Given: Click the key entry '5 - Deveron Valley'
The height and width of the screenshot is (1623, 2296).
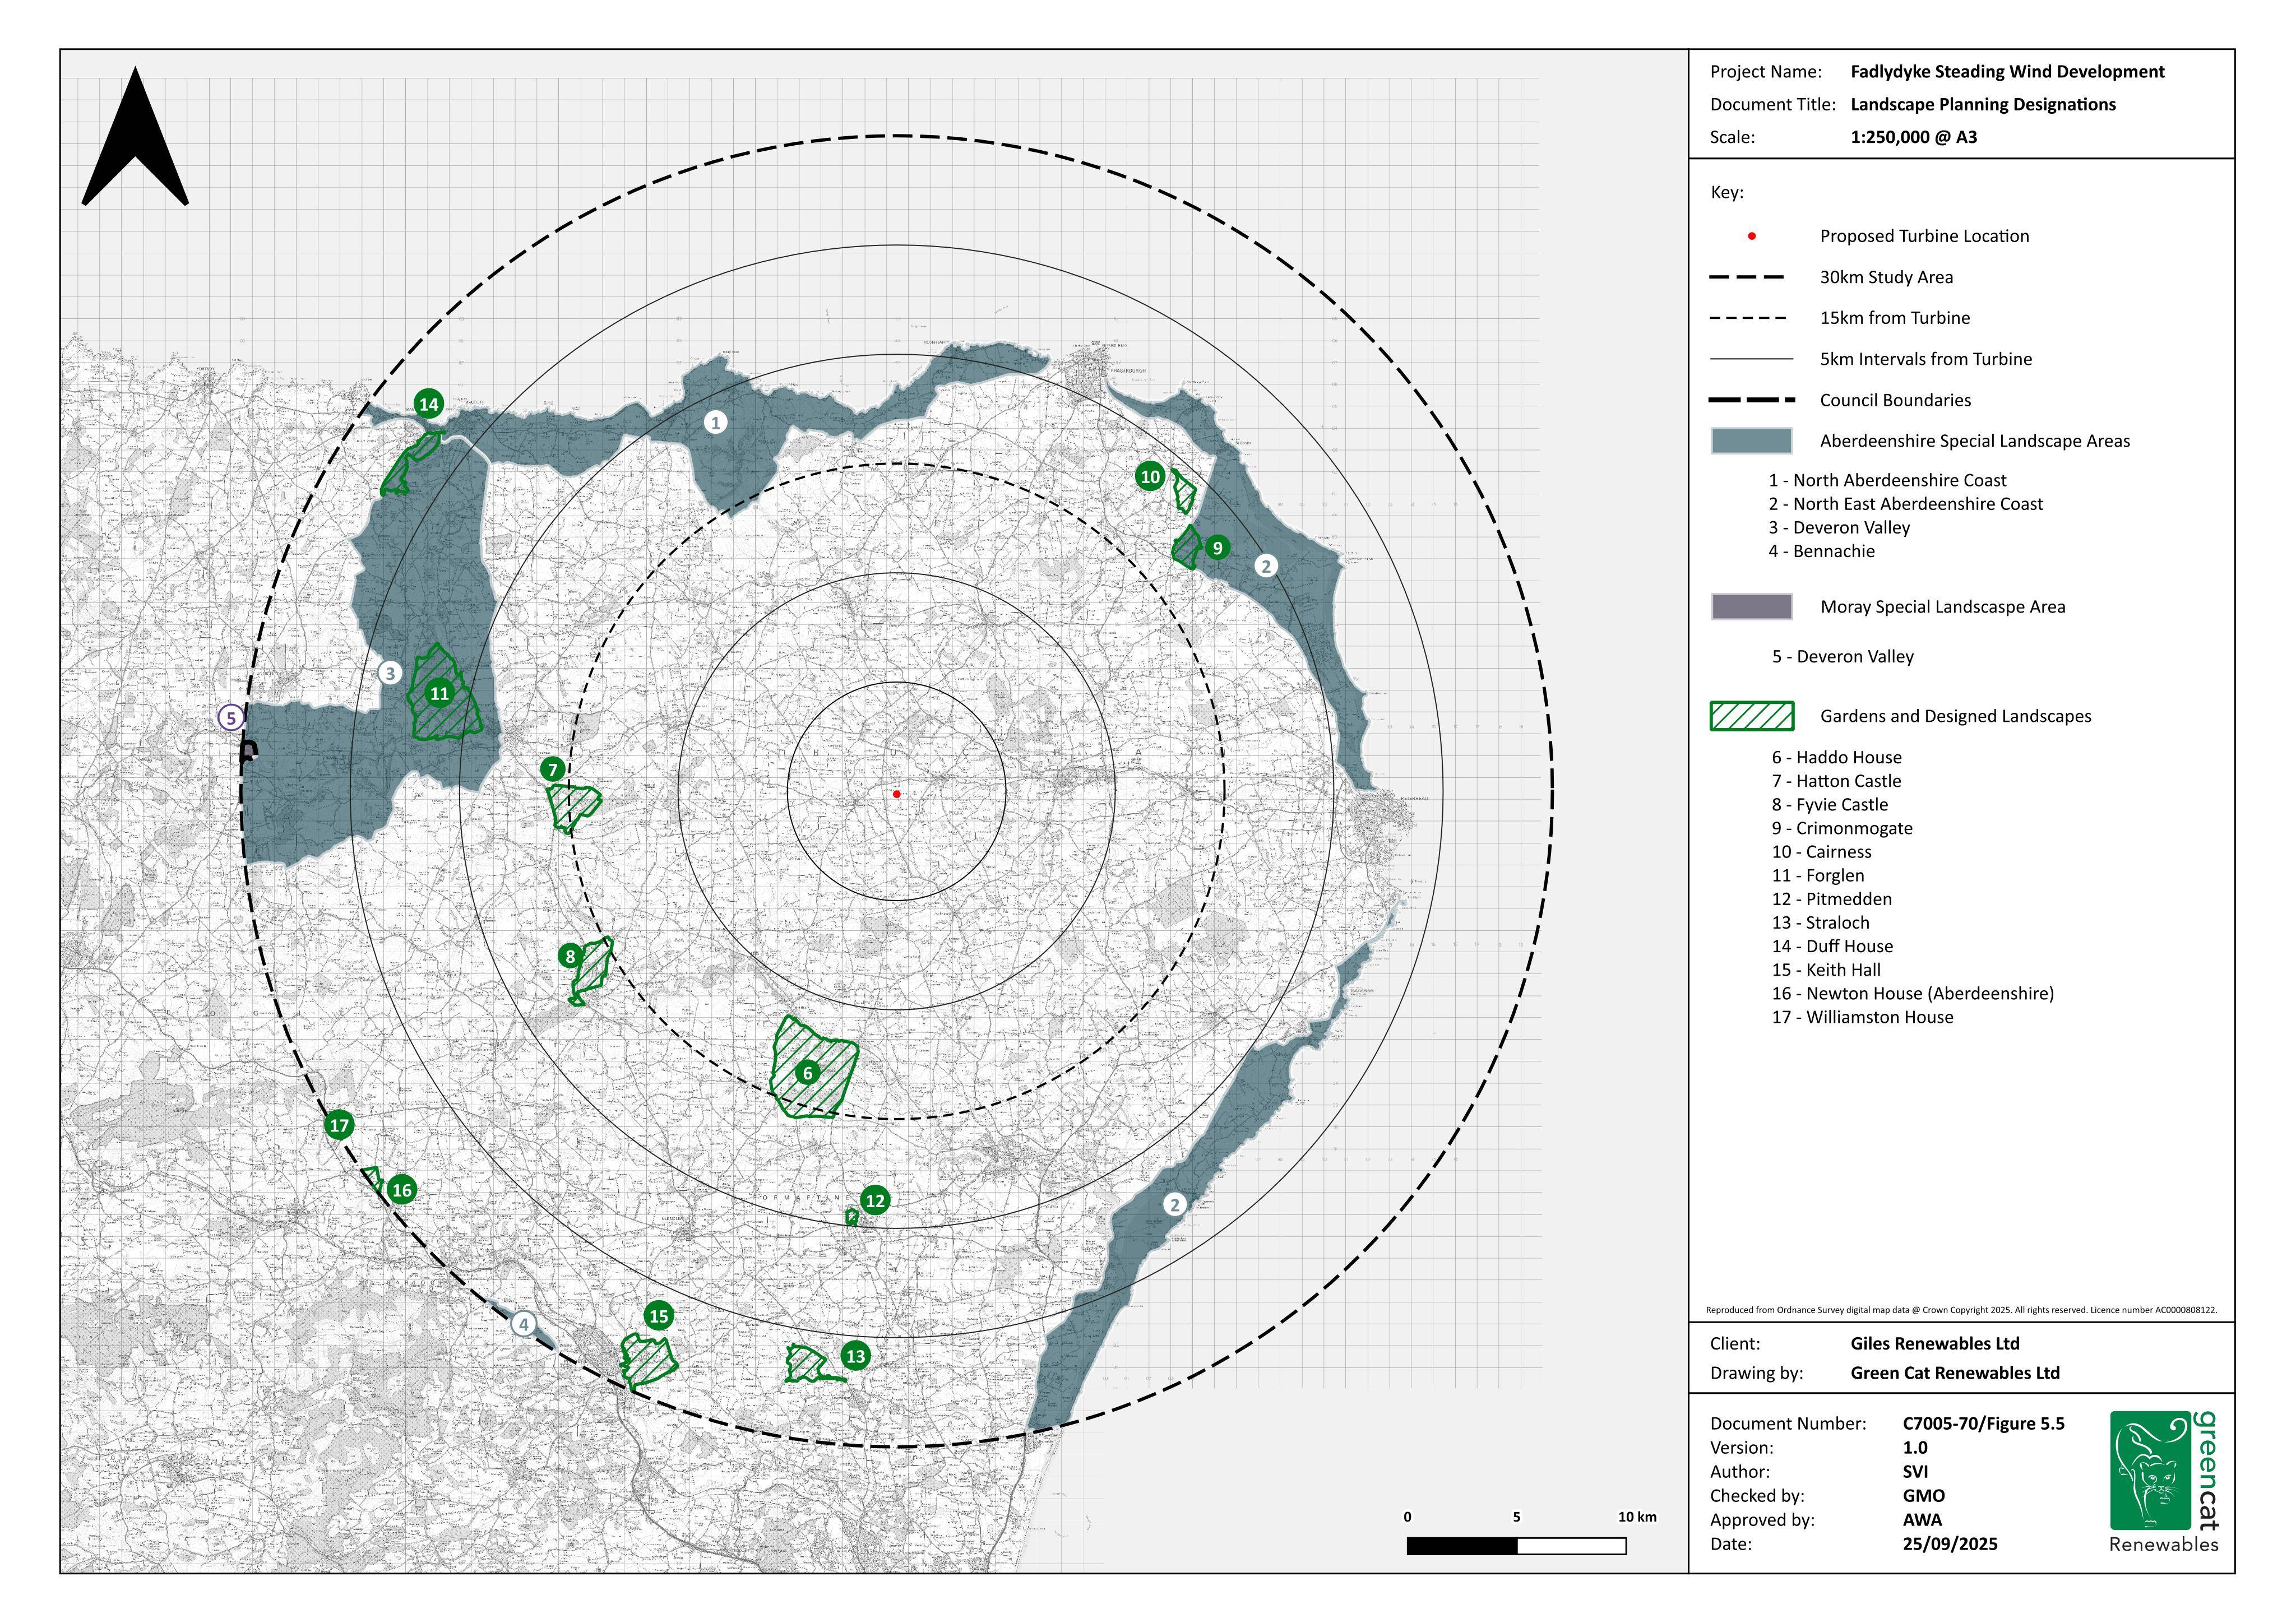Looking at the screenshot, I should click(x=1842, y=657).
